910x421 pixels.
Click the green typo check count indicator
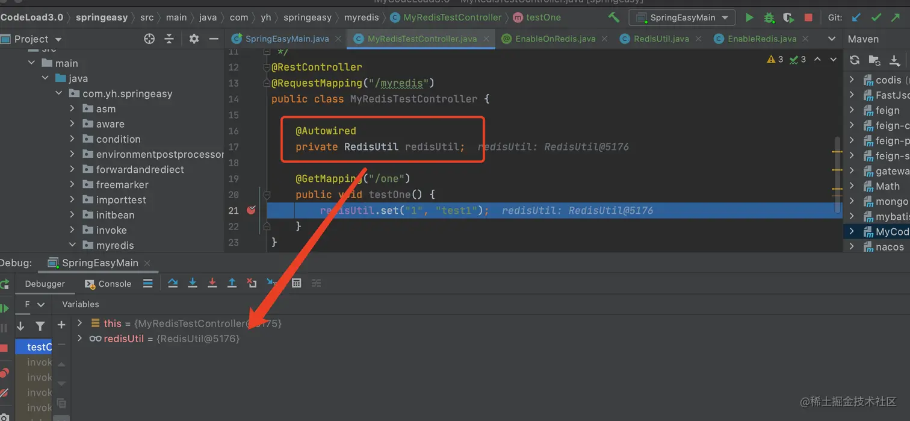797,59
